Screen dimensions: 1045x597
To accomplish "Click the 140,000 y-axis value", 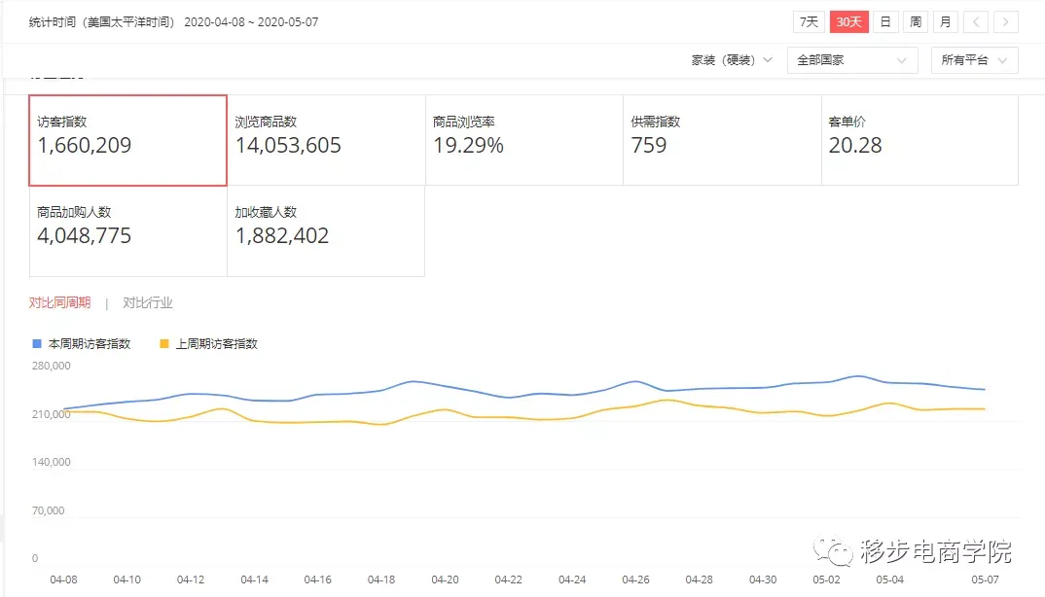I will click(52, 462).
